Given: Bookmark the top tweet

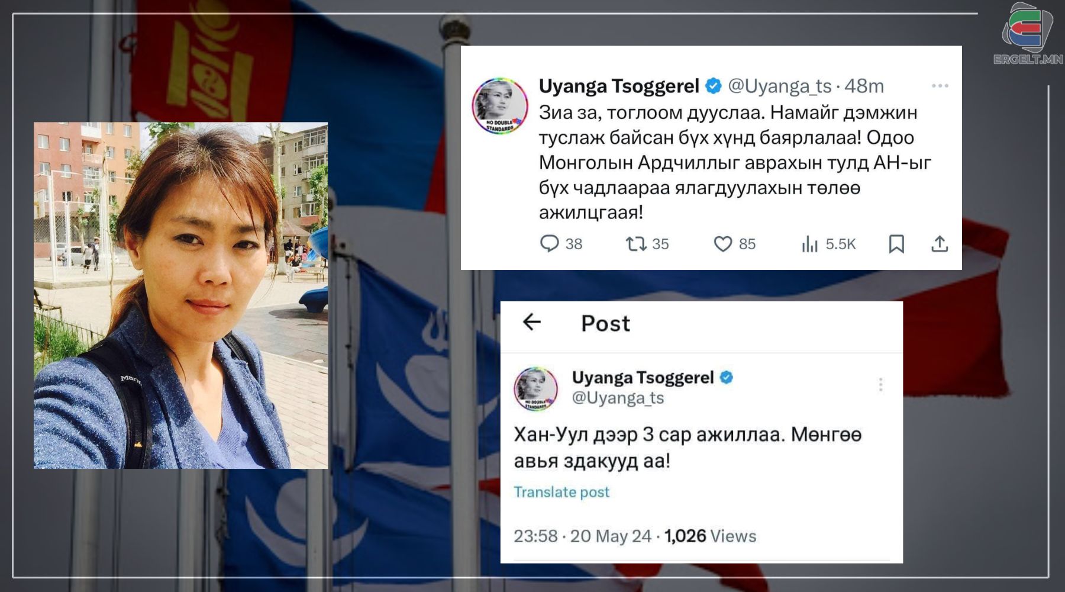Looking at the screenshot, I should 896,244.
